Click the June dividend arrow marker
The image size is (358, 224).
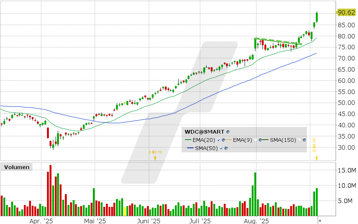tap(155, 158)
